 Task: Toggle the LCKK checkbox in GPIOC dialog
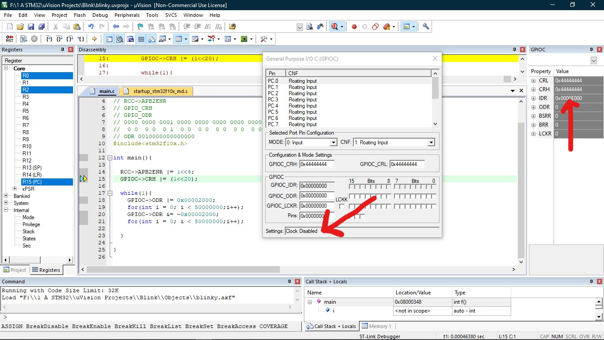[x=341, y=206]
